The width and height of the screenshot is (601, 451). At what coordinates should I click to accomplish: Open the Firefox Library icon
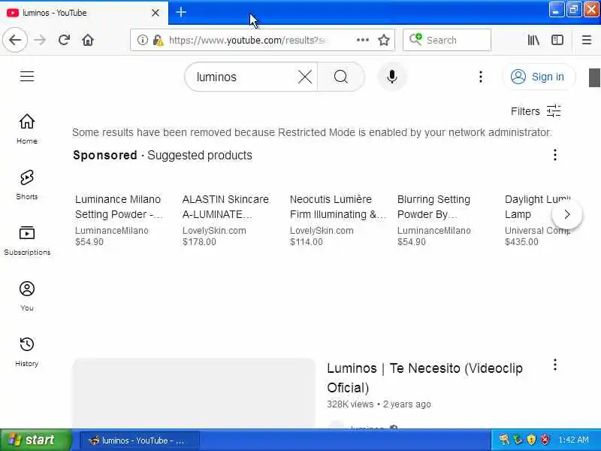(x=533, y=40)
